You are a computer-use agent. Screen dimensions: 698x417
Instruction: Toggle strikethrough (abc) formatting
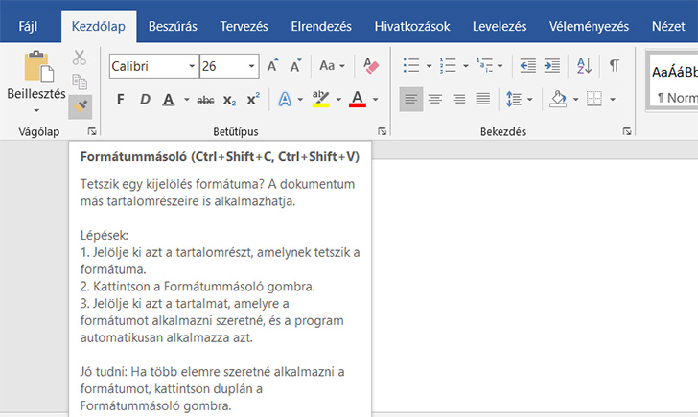click(x=204, y=100)
